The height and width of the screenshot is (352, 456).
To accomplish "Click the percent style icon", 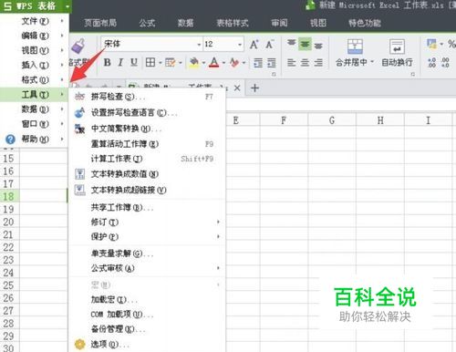I will 451,44.
